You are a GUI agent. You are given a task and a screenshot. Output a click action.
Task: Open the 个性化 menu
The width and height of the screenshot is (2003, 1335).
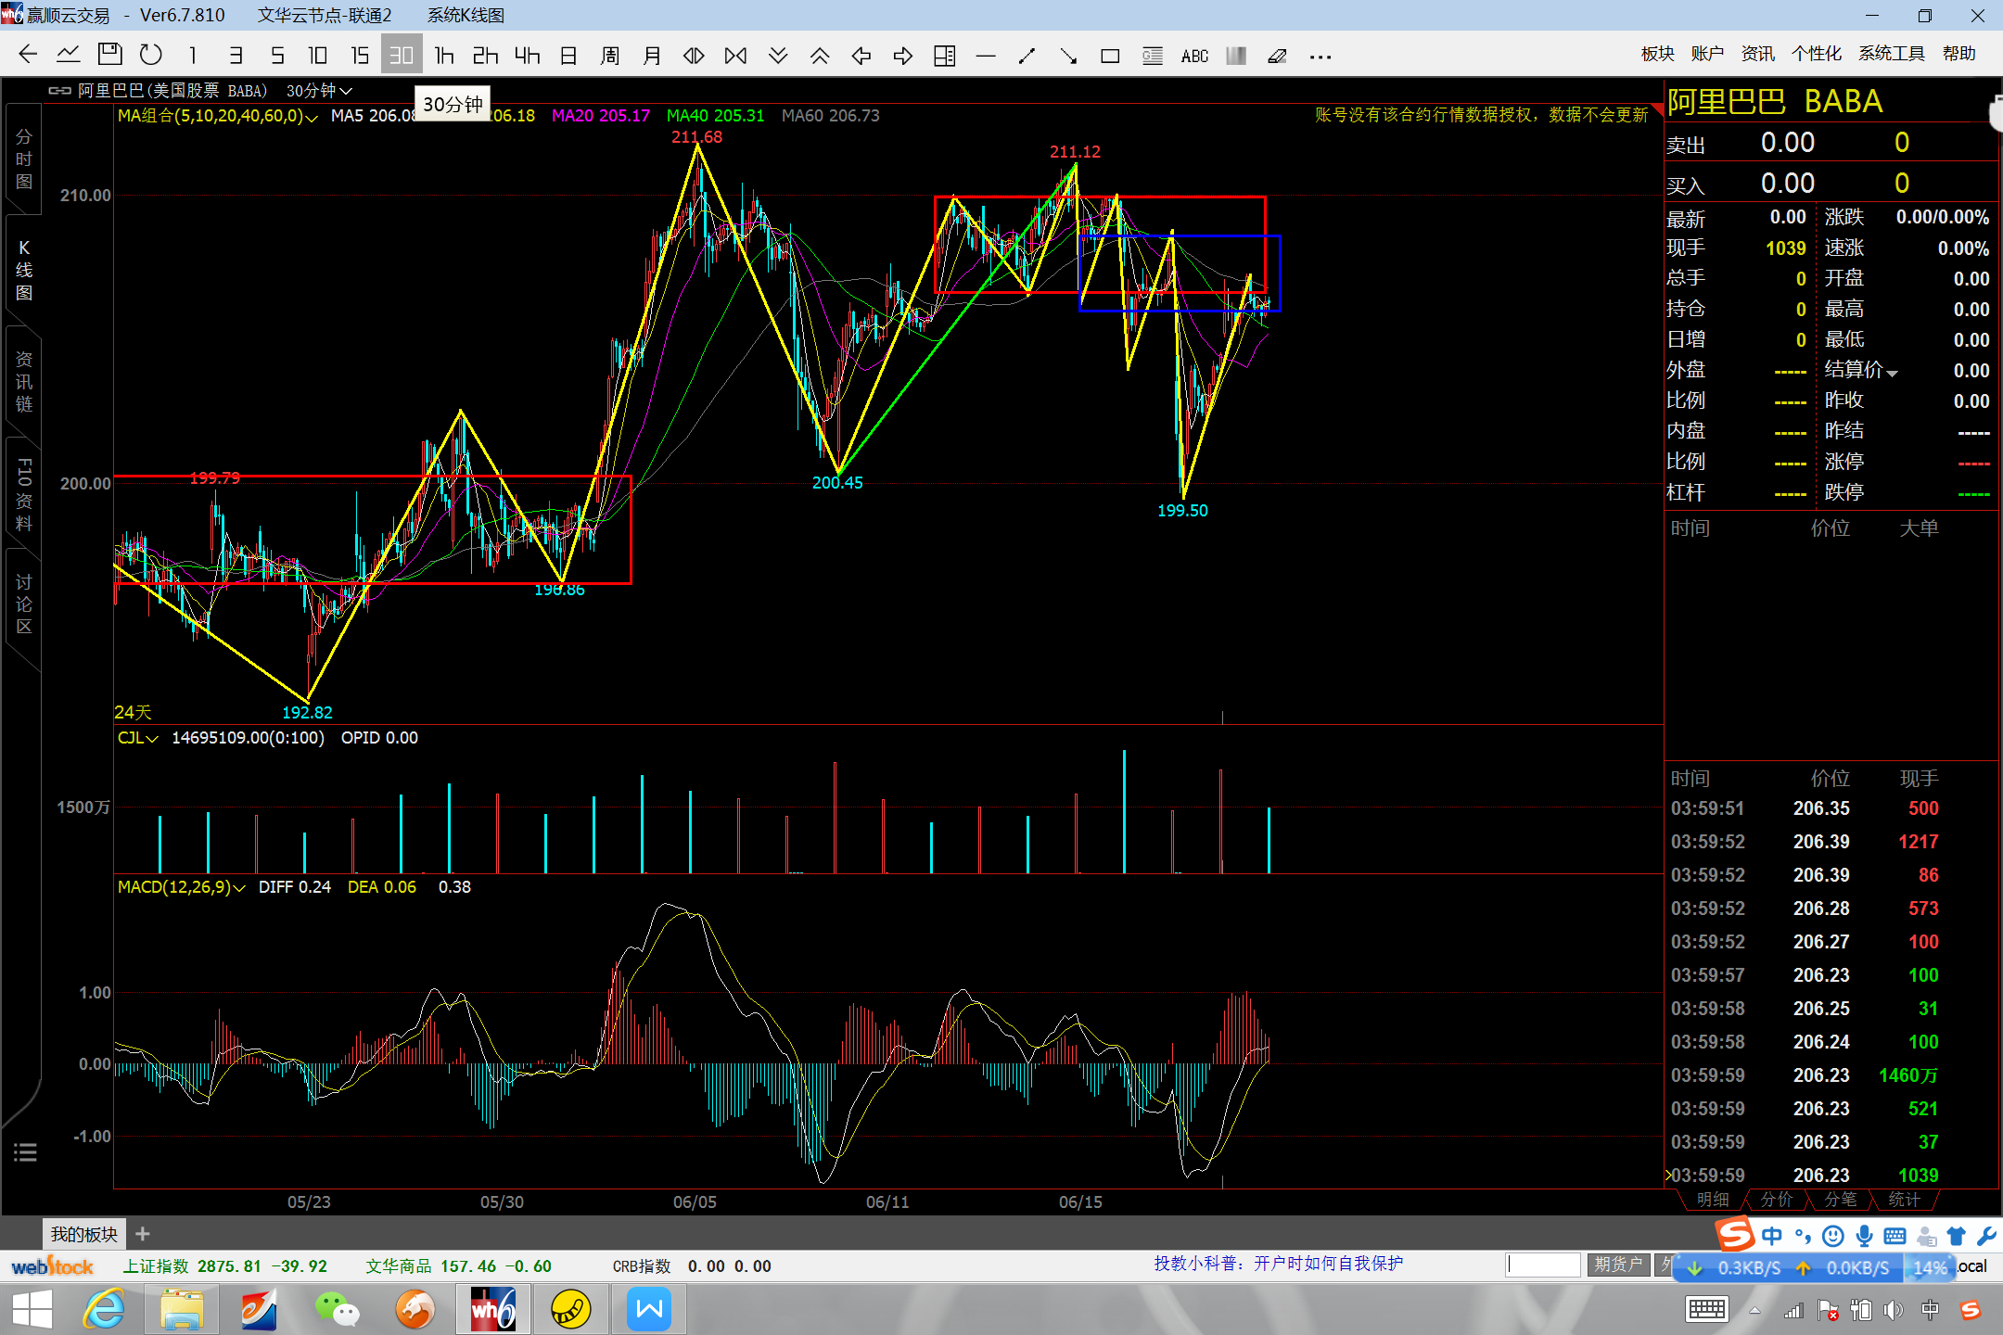tap(1817, 54)
